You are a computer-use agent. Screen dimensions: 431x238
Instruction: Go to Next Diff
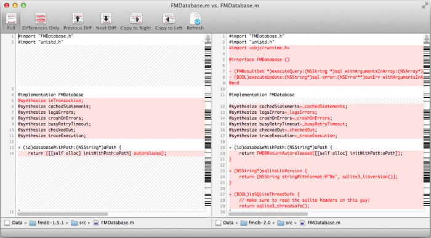(x=106, y=22)
